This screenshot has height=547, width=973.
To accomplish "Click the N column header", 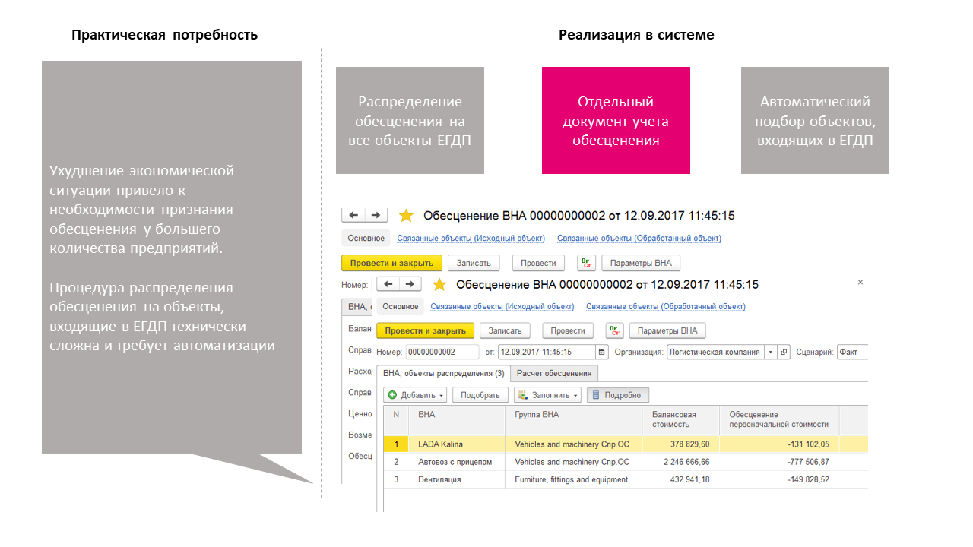I will coord(396,419).
